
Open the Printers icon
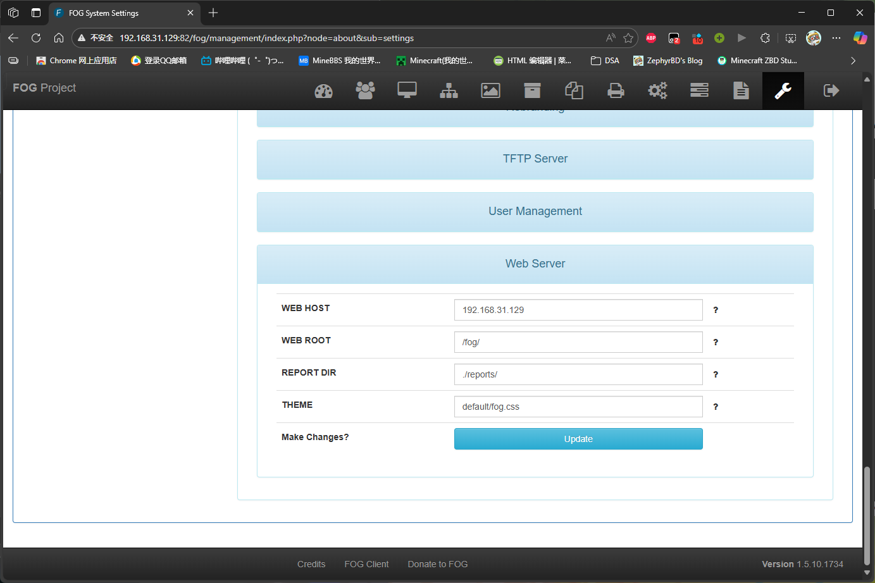coord(616,91)
